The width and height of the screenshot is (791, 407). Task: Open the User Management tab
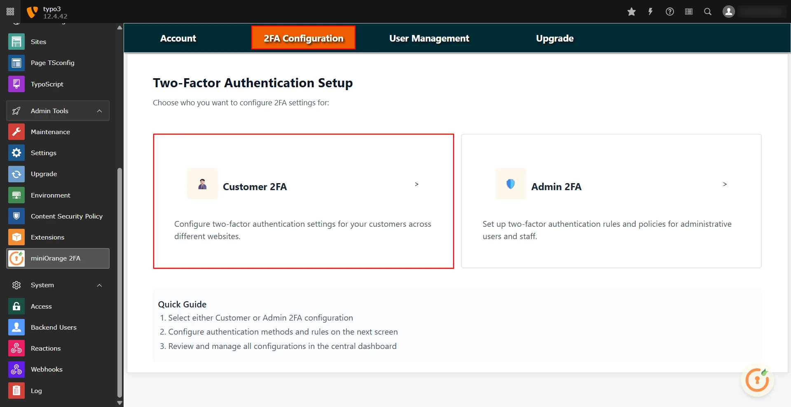tap(429, 38)
